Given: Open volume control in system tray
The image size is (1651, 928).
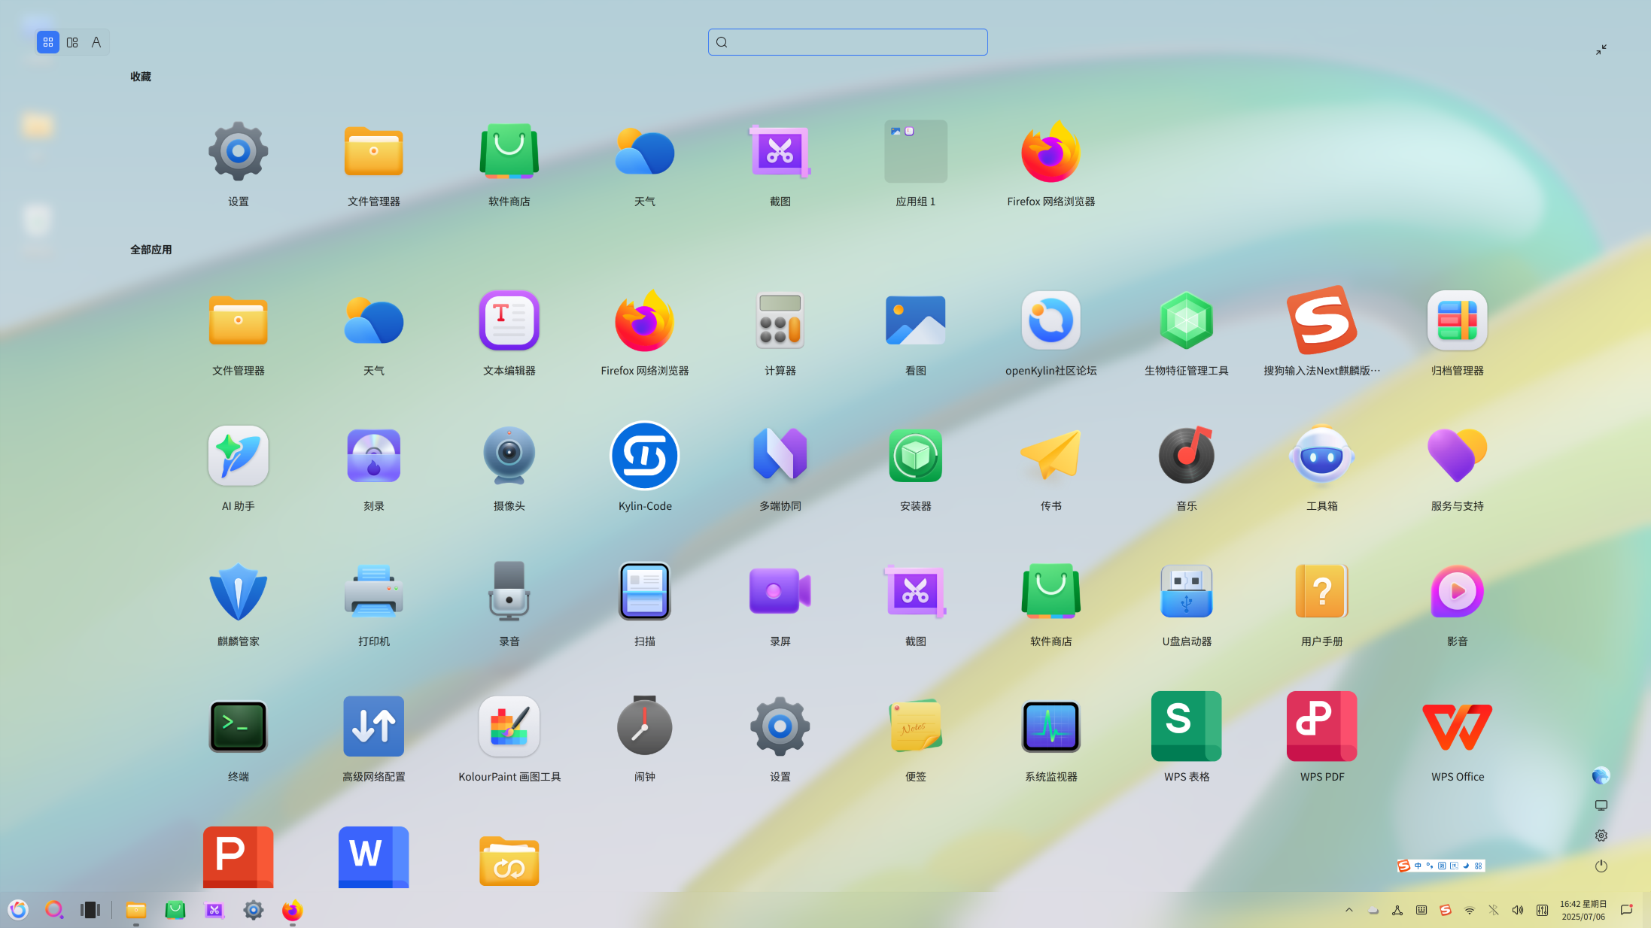Looking at the screenshot, I should pos(1518,910).
